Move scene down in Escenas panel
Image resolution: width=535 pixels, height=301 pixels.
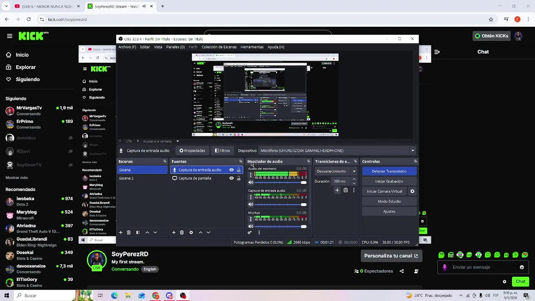point(155,232)
